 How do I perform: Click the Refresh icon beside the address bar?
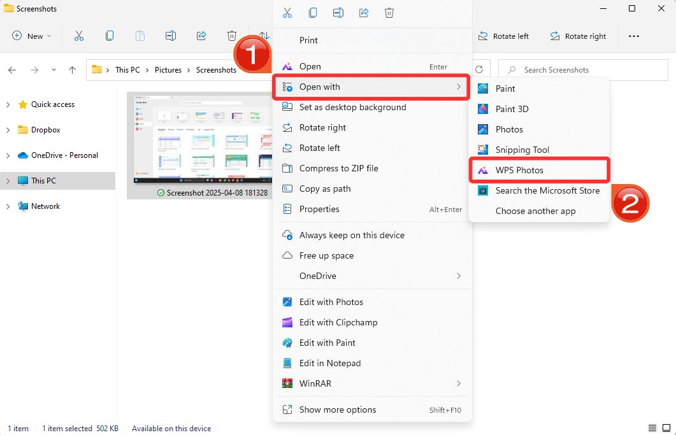479,69
